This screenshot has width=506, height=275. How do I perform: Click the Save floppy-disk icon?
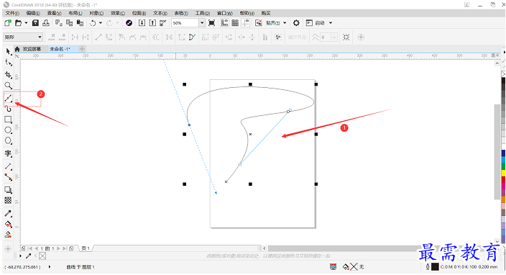[x=35, y=23]
